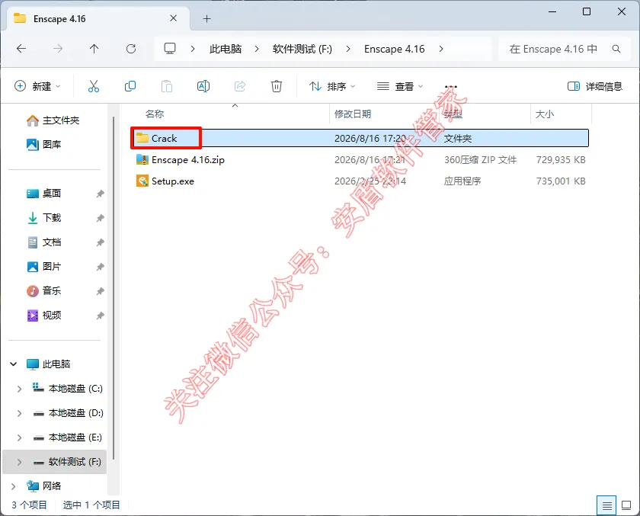Go up one folder level

(94, 49)
